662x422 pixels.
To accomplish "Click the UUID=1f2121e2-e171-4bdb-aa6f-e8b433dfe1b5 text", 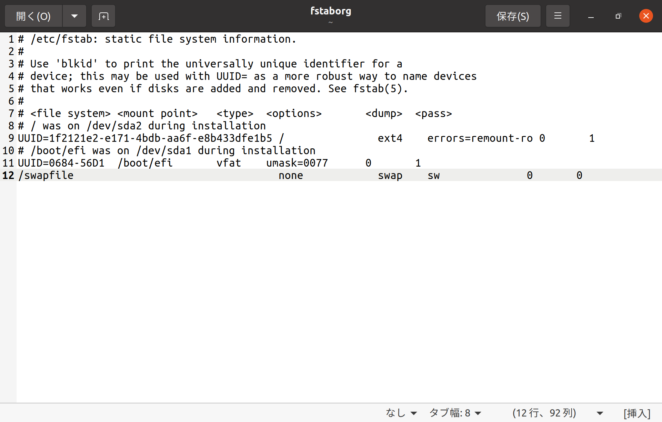I will [x=145, y=138].
